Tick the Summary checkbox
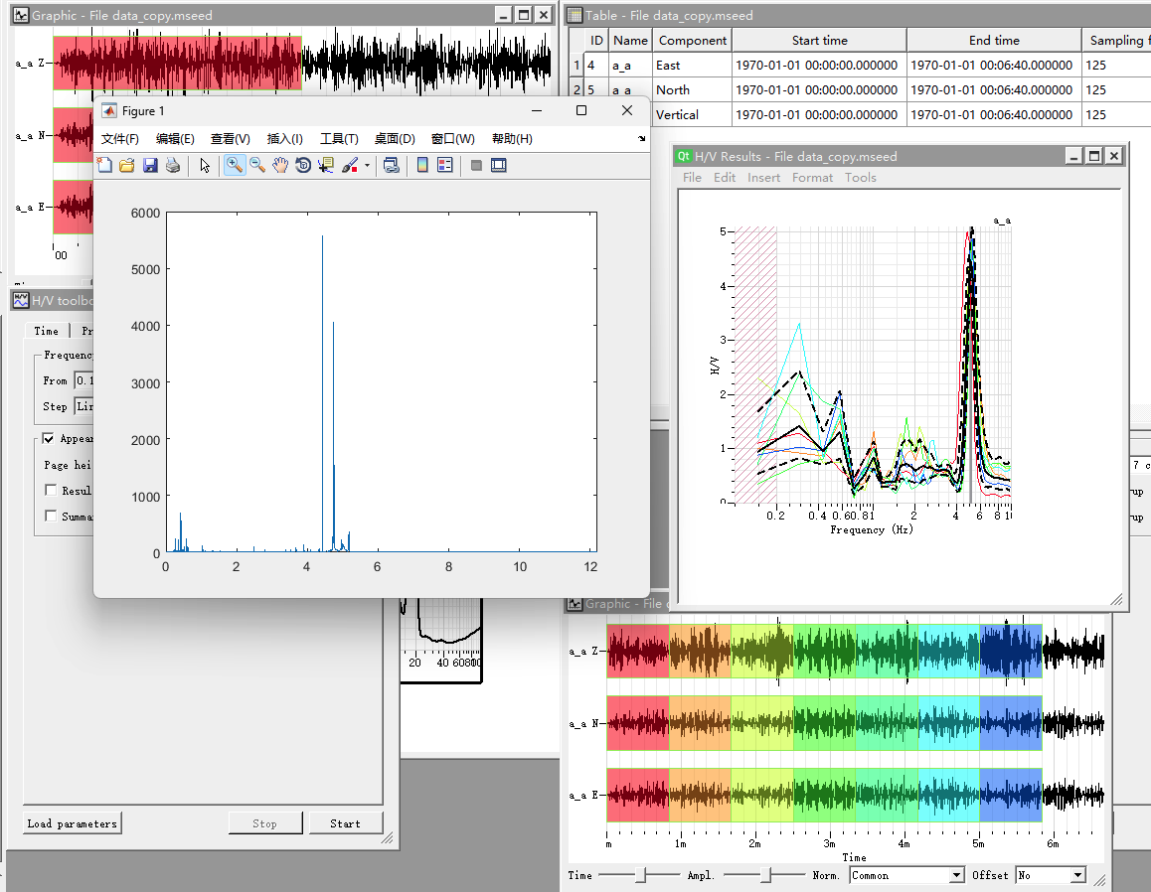Image resolution: width=1151 pixels, height=892 pixels. point(51,516)
